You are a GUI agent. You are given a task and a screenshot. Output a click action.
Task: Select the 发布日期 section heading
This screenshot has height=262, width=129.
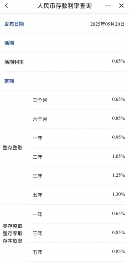coord(14,24)
